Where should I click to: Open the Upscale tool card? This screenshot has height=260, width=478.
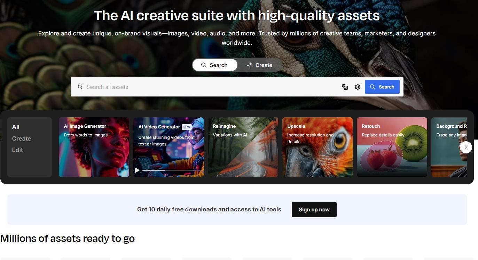(x=318, y=147)
